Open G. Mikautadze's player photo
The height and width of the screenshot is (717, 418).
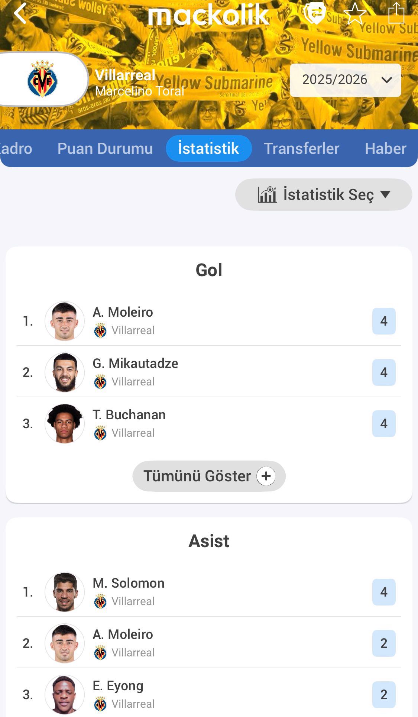[65, 372]
